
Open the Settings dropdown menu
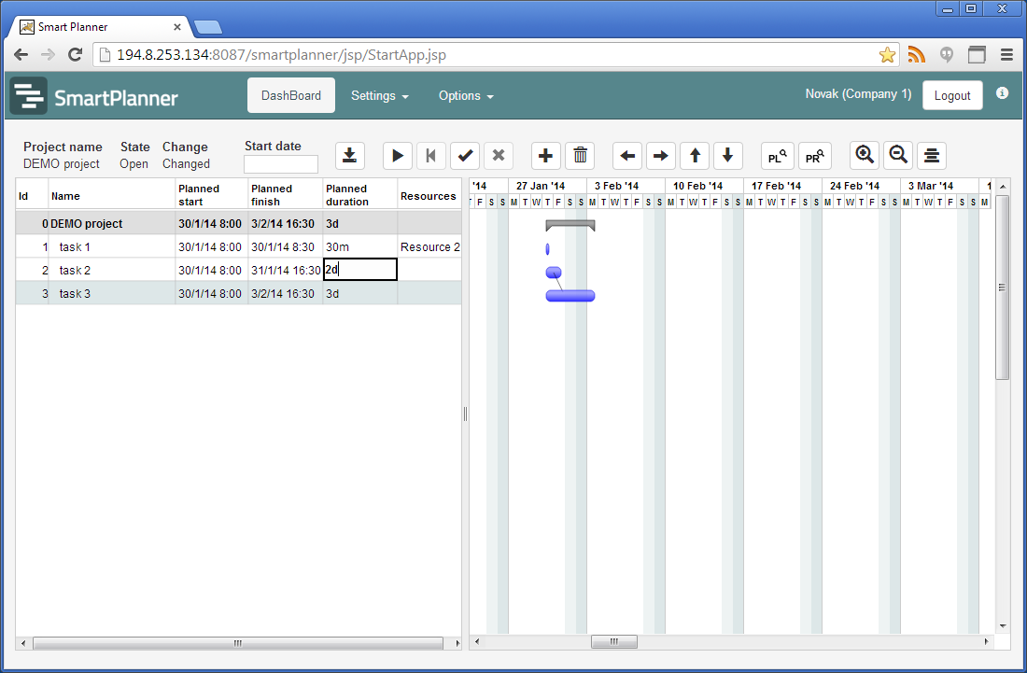click(380, 95)
